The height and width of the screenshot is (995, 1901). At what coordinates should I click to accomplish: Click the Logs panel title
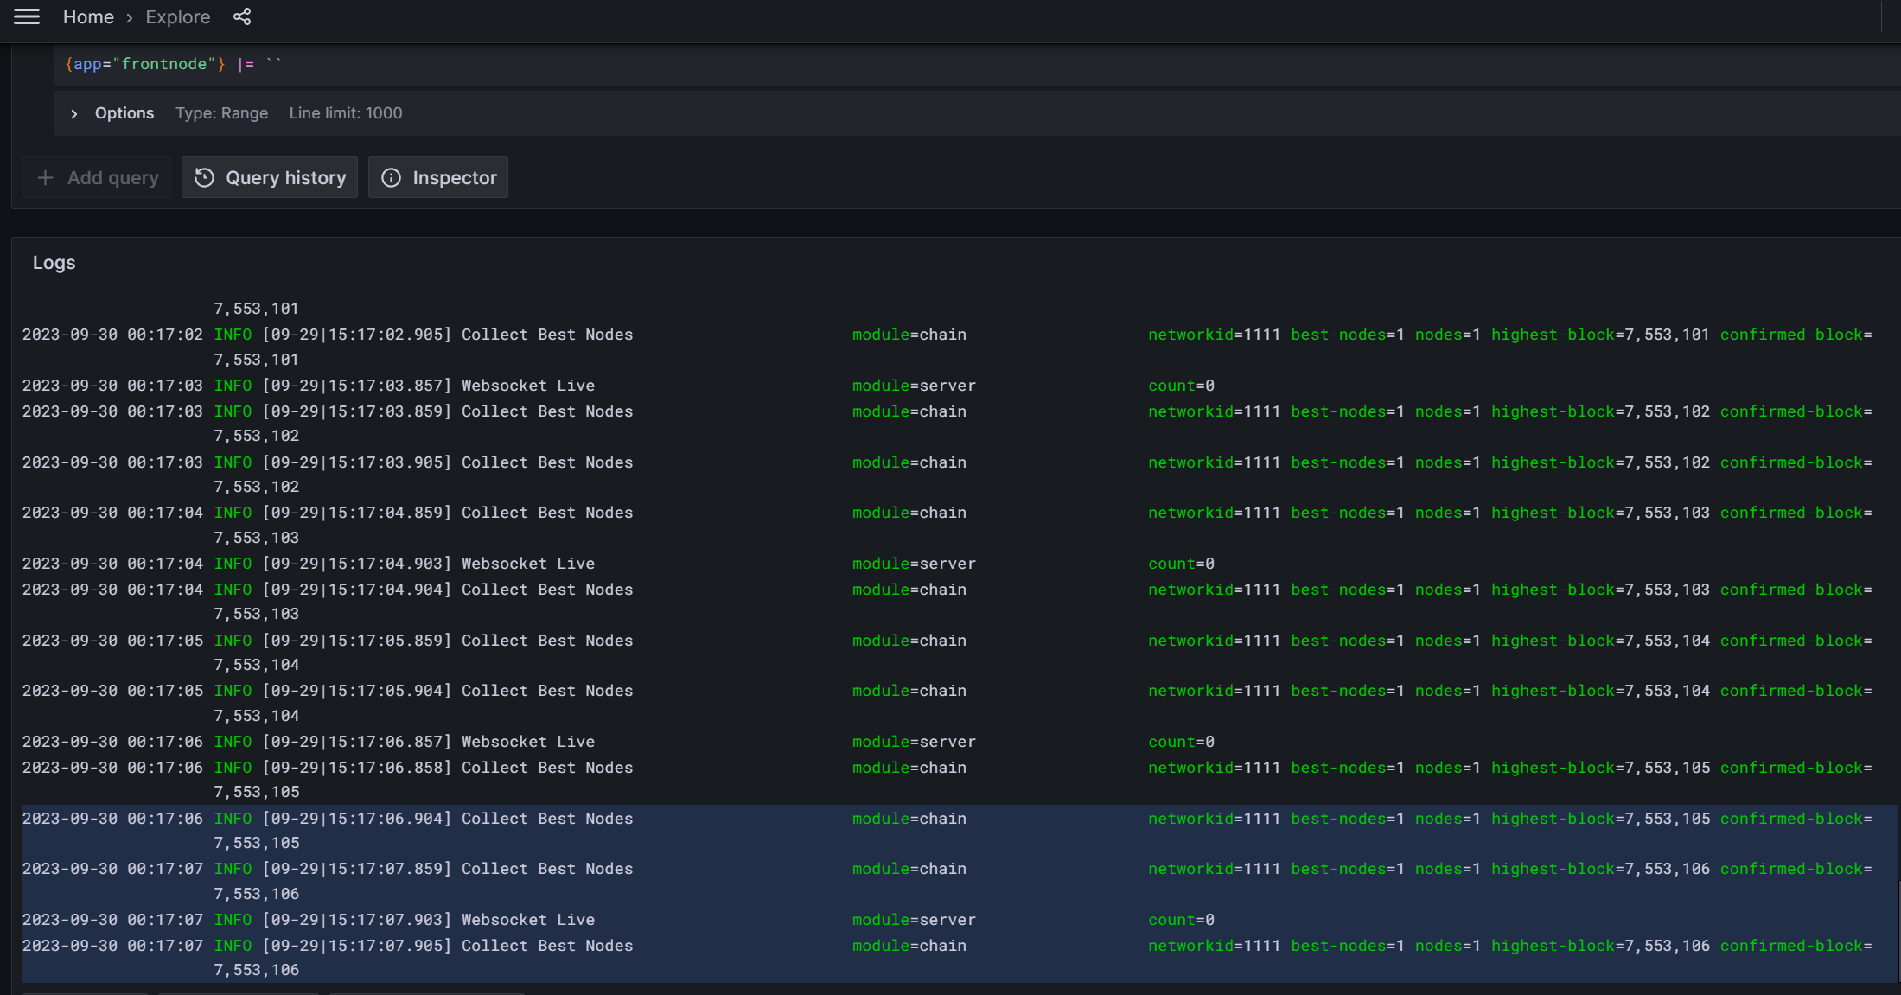click(54, 263)
